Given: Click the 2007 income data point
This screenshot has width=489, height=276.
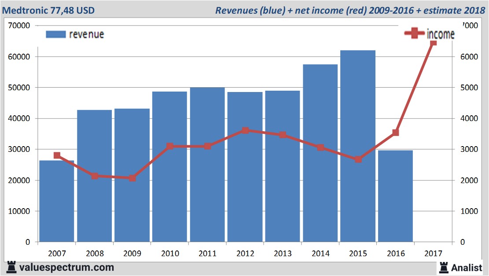Looking at the screenshot, I should 57,155.
